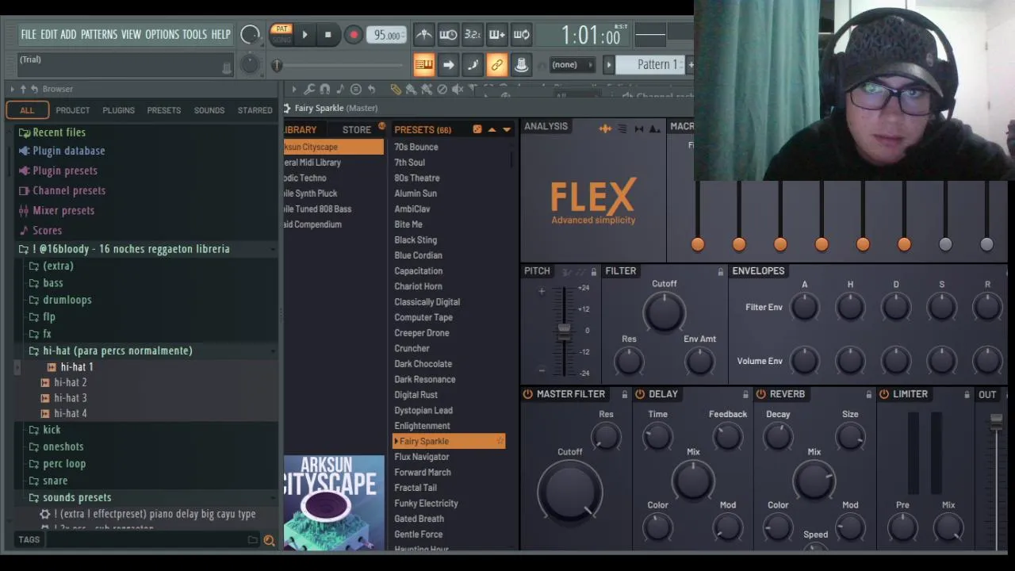
Task: Click the Play button in transport
Action: point(304,35)
